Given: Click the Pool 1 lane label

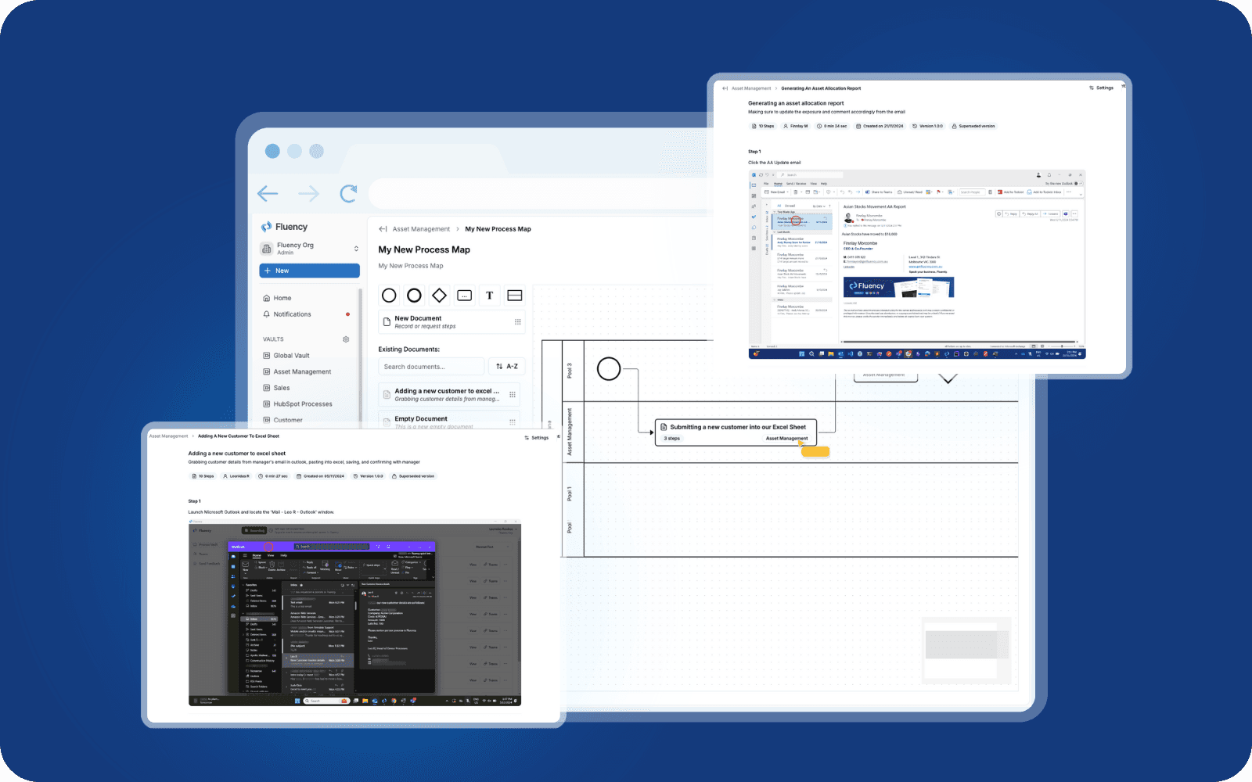Looking at the screenshot, I should (570, 493).
